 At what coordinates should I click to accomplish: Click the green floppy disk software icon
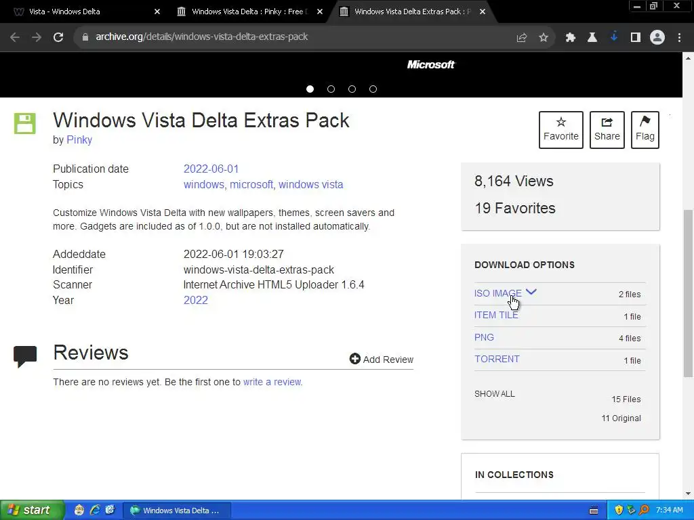tap(25, 123)
